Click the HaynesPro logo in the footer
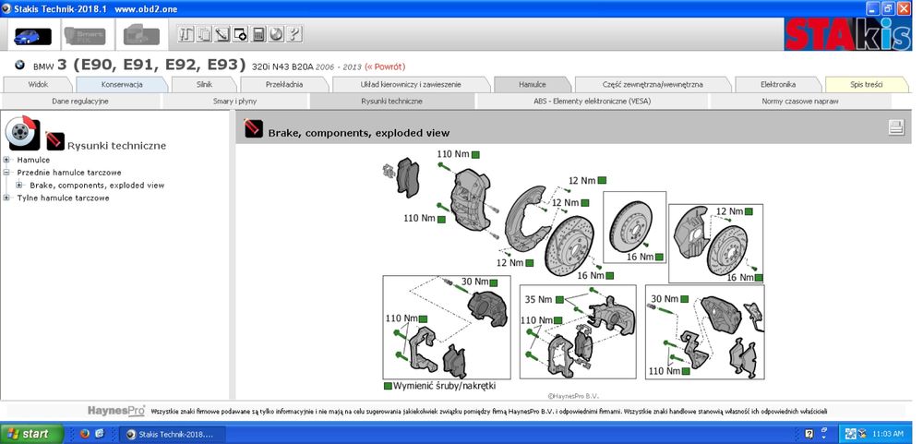The width and height of the screenshot is (923, 444). tap(116, 411)
